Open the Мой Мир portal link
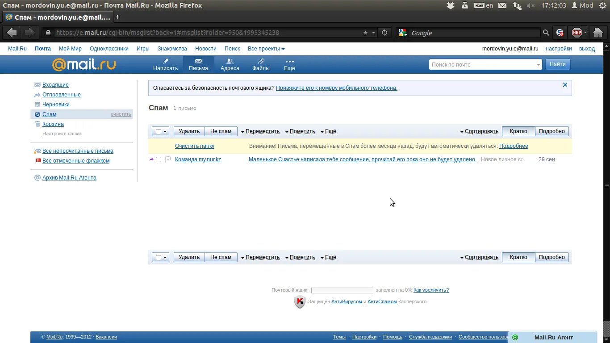This screenshot has height=343, width=610. coord(70,49)
